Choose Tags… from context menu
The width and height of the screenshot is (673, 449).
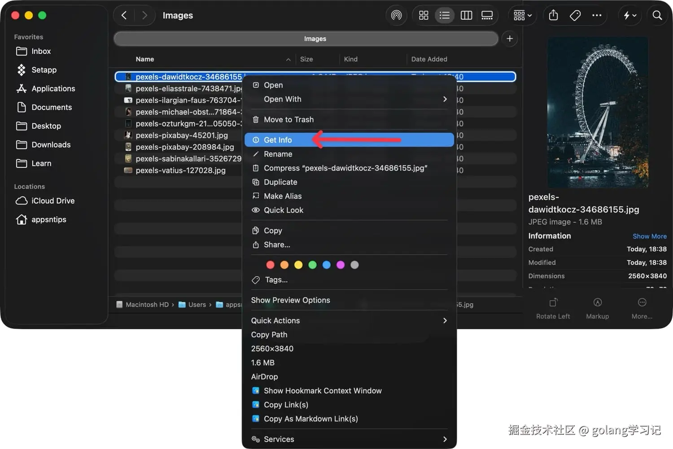(349, 280)
